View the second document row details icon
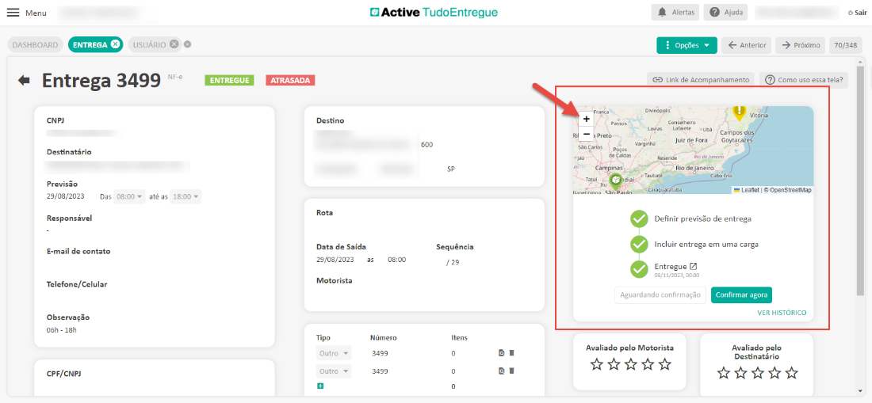 point(502,371)
